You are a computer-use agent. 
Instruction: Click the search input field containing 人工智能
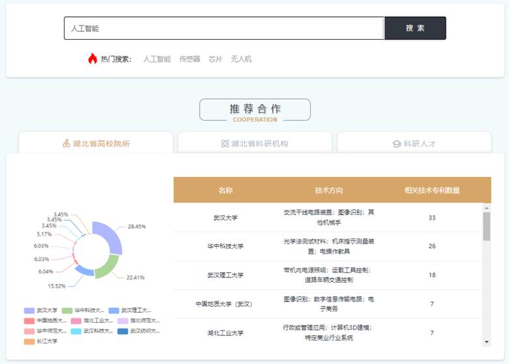point(224,28)
